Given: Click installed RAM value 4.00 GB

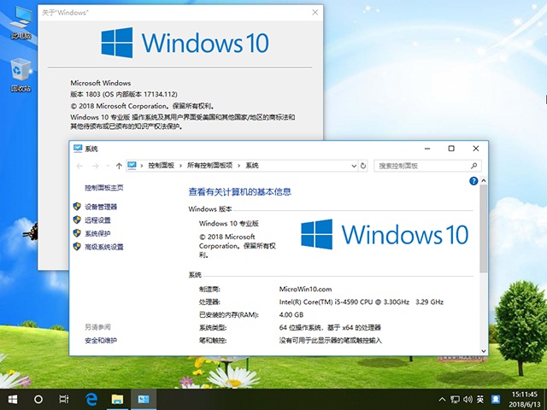Looking at the screenshot, I should [291, 315].
